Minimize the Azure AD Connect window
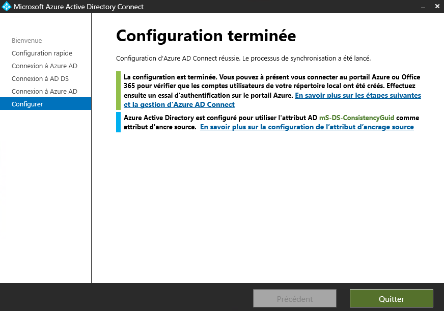The image size is (444, 311). pos(423,7)
